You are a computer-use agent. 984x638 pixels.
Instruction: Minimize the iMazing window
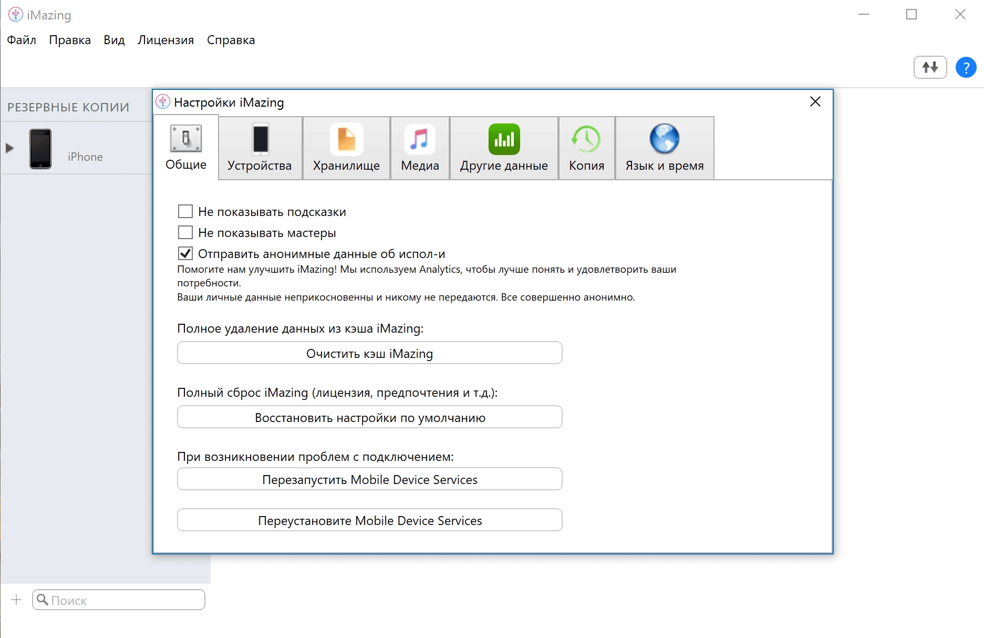pos(864,15)
